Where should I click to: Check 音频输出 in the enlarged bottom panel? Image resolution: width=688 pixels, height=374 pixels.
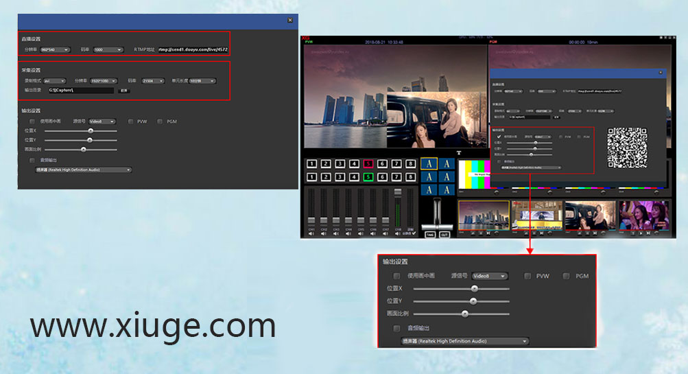(x=396, y=328)
